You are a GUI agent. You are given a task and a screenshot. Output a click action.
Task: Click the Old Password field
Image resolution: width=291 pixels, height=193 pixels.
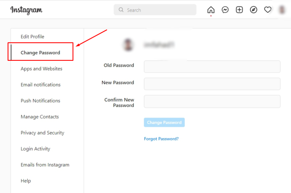tap(212, 67)
